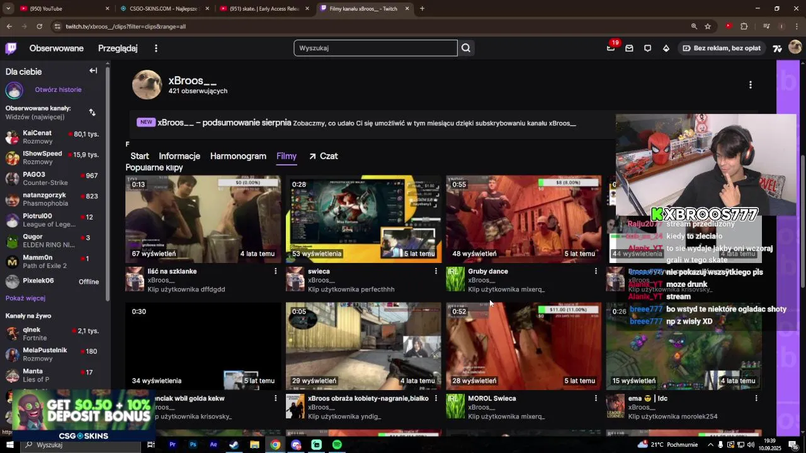This screenshot has height=453, width=806.
Task: Open the xBroos__ channel avatar
Action: coord(147,85)
